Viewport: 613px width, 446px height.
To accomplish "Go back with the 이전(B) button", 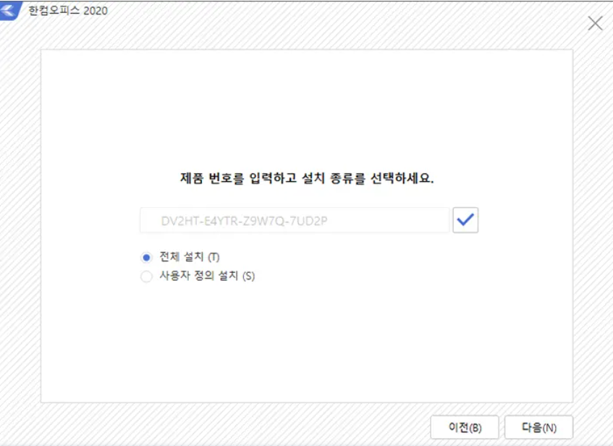I will coord(465,427).
